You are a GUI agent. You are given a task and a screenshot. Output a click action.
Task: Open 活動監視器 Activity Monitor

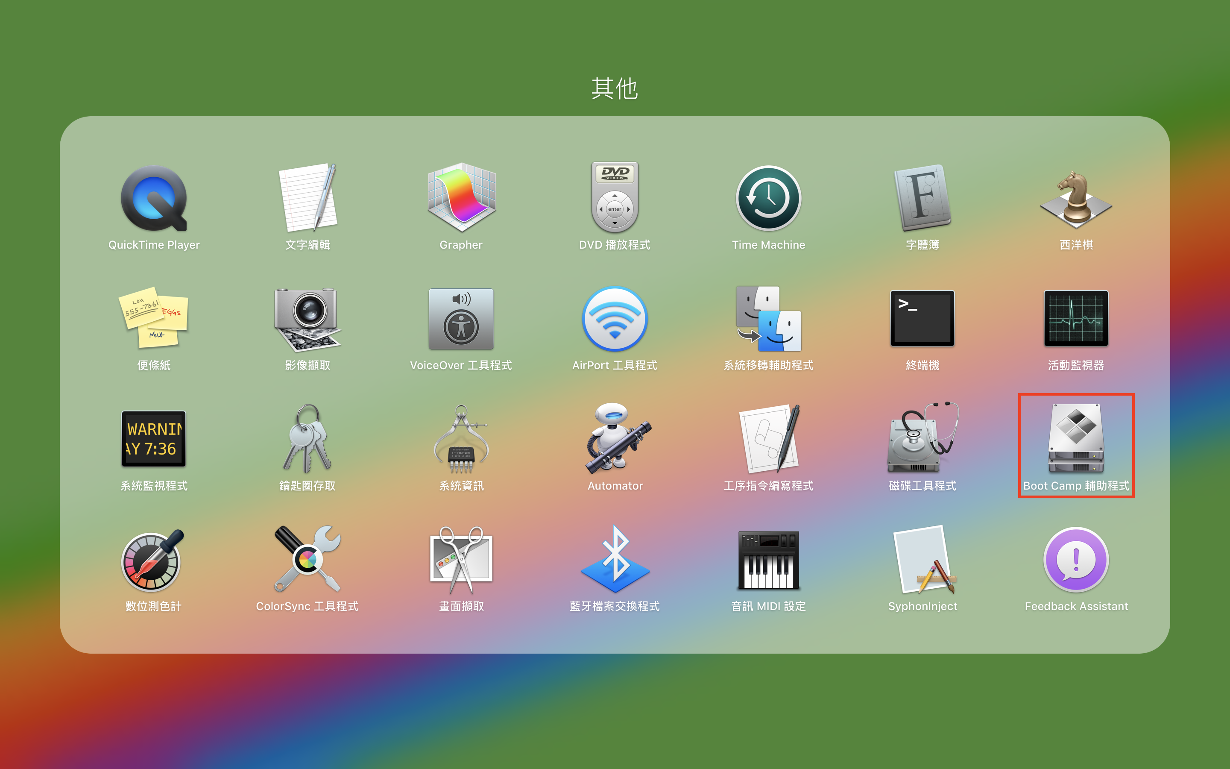(x=1076, y=318)
